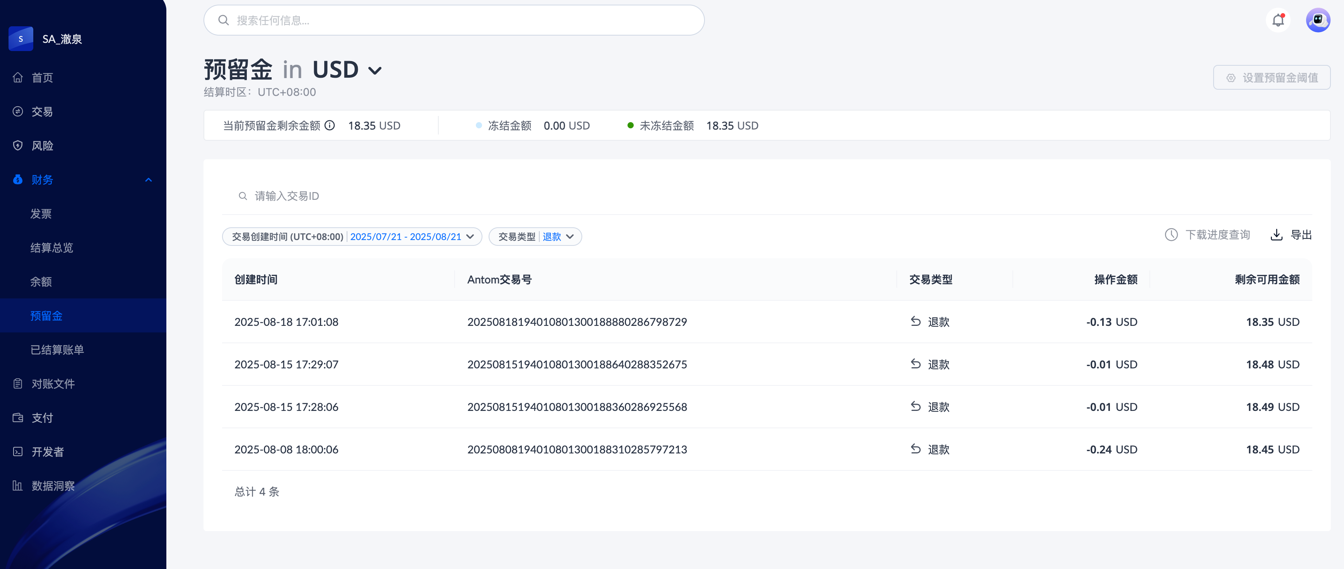Click the notification bell icon
This screenshot has width=1344, height=569.
pos(1278,20)
